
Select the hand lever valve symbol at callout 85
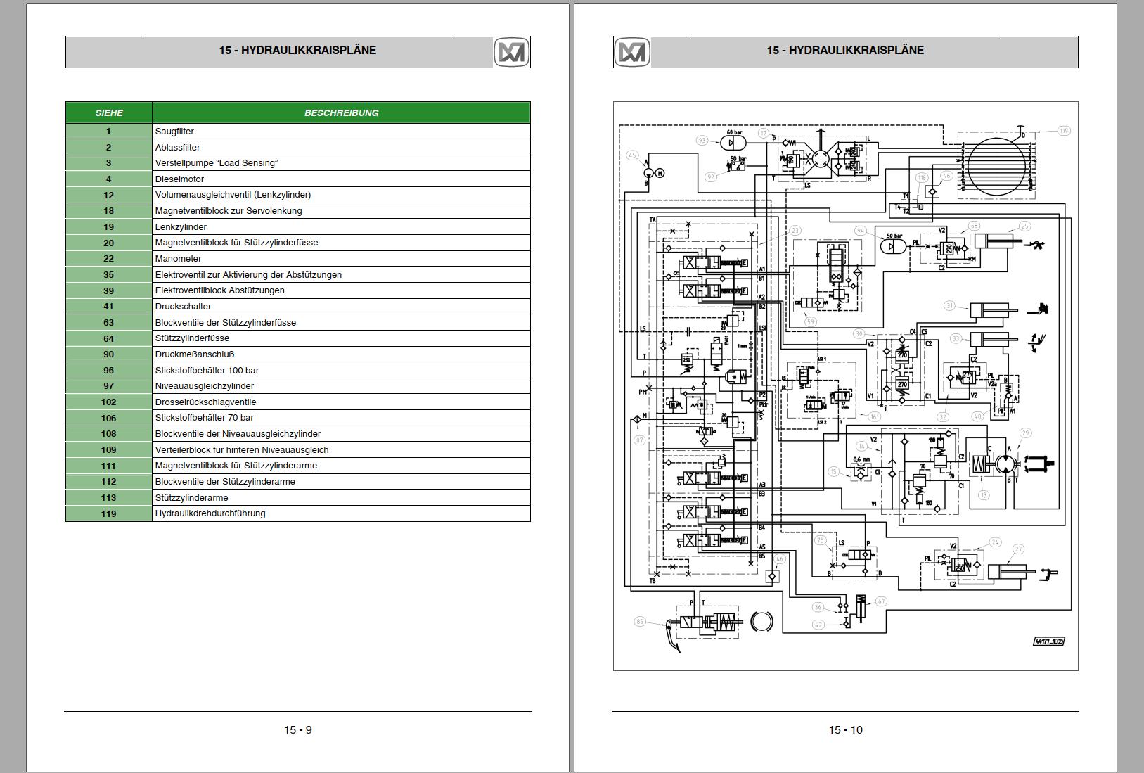point(690,621)
